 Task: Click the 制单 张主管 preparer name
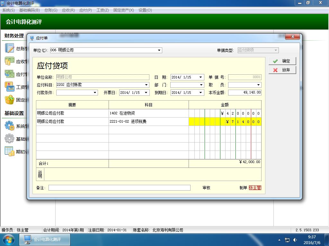click(255, 188)
